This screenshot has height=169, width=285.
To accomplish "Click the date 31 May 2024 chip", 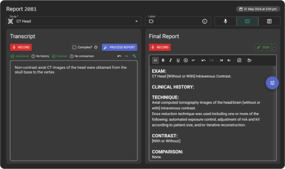I will pyautogui.click(x=258, y=9).
